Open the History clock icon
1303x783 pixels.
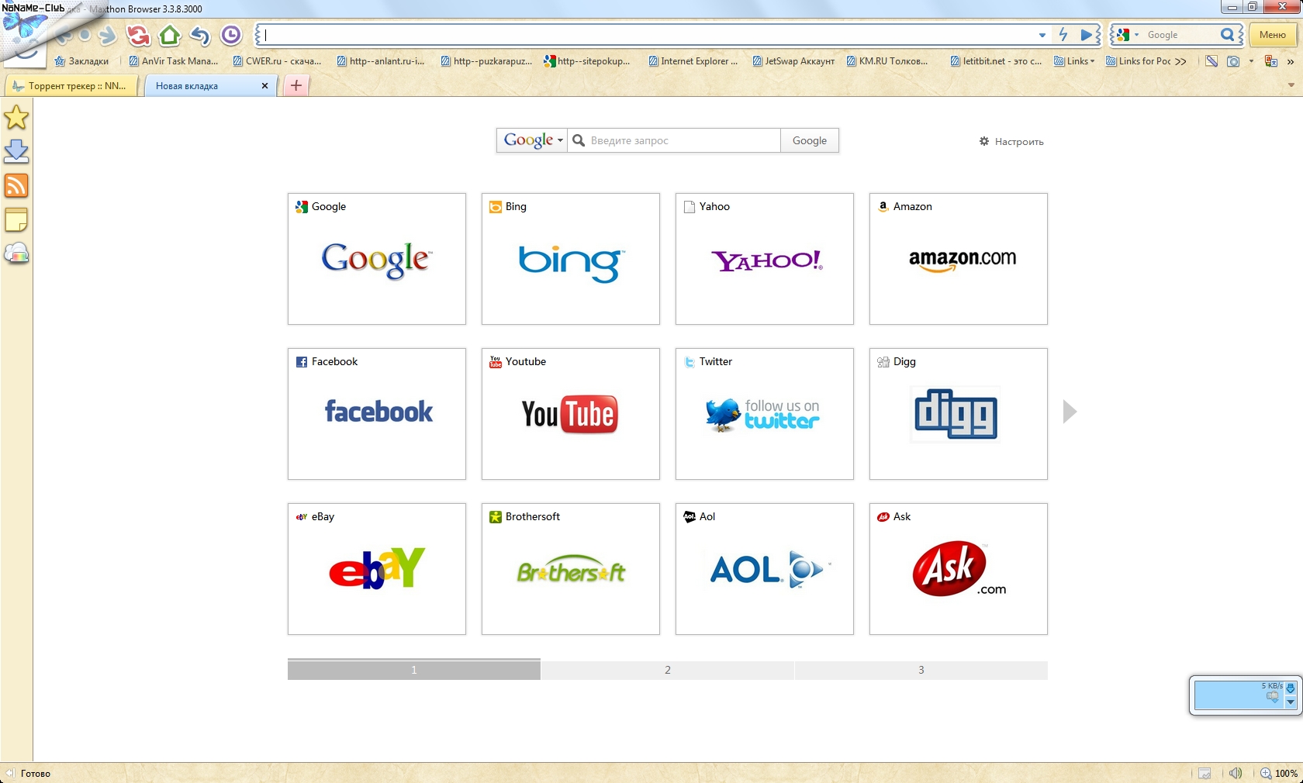230,36
